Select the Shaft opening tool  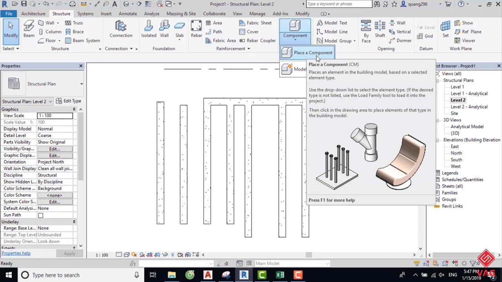tap(380, 29)
